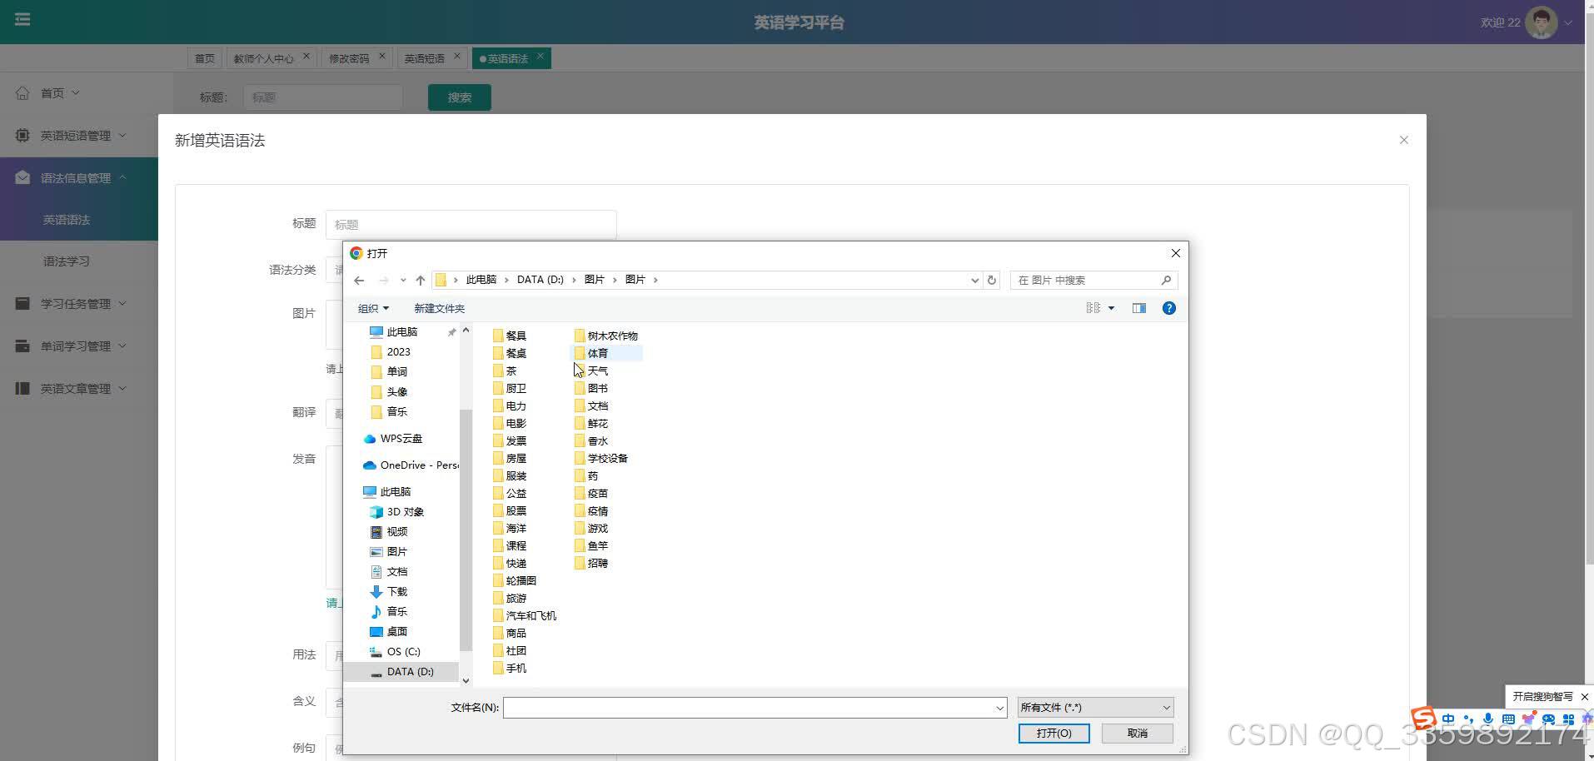This screenshot has width=1594, height=761.
Task: Toggle the sidebar hamburger menu icon
Action: (x=22, y=19)
